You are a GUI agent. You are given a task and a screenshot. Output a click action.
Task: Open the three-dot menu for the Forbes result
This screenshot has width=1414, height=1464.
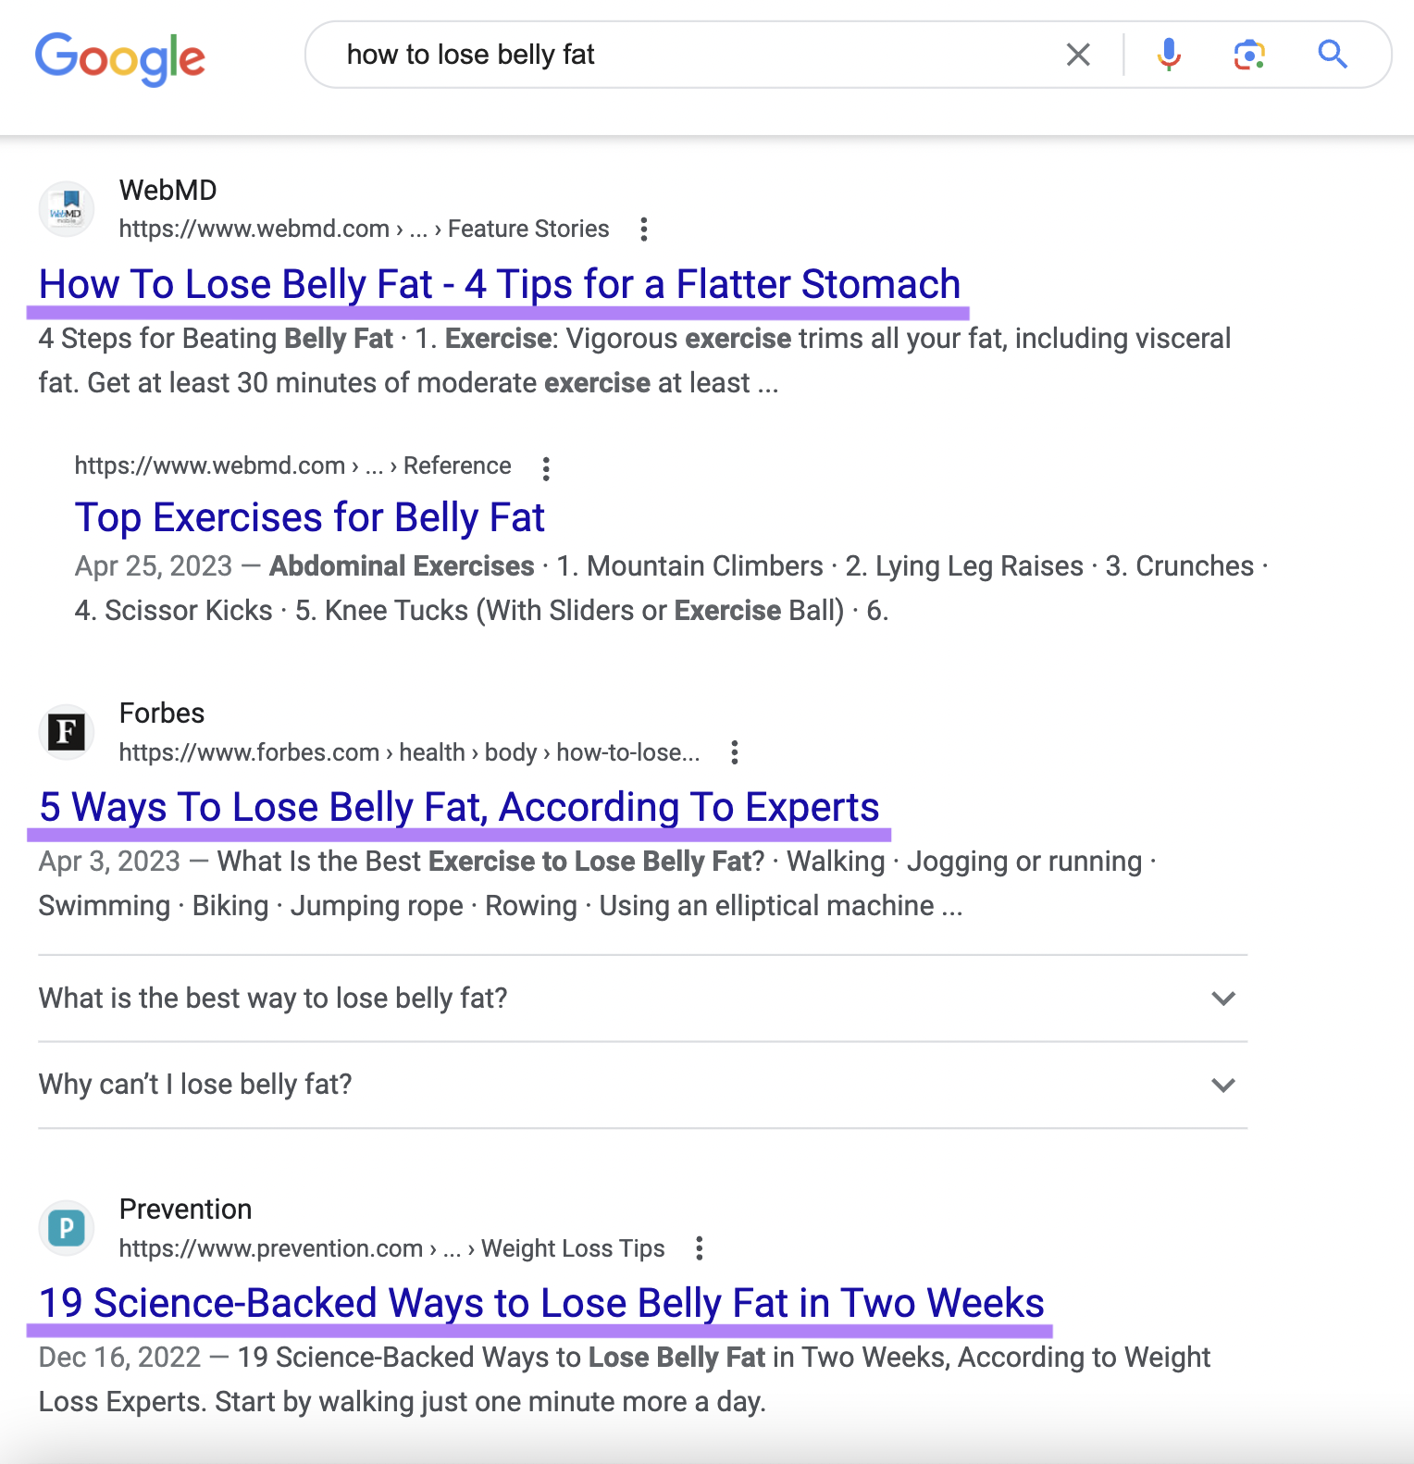pyautogui.click(x=734, y=752)
